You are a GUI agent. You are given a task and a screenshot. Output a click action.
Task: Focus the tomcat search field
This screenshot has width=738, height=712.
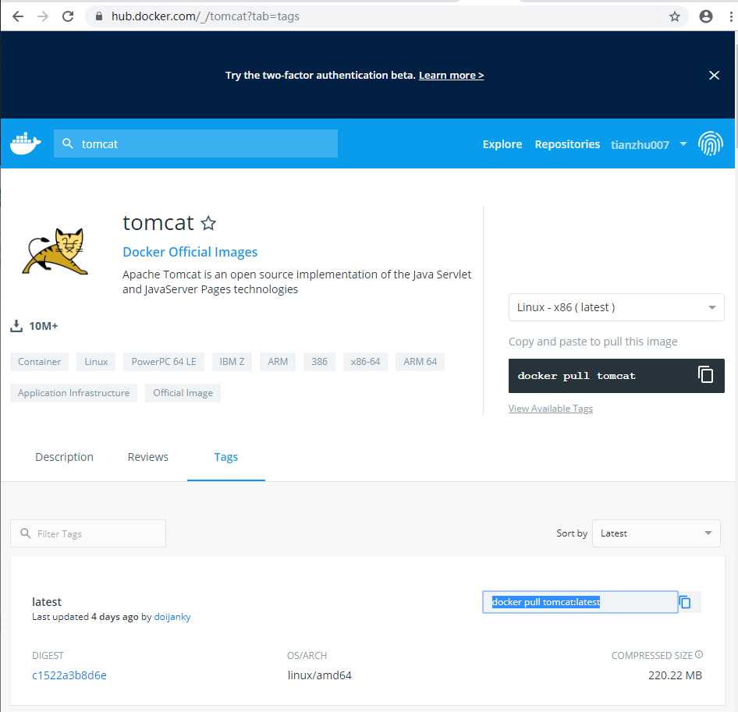[195, 143]
